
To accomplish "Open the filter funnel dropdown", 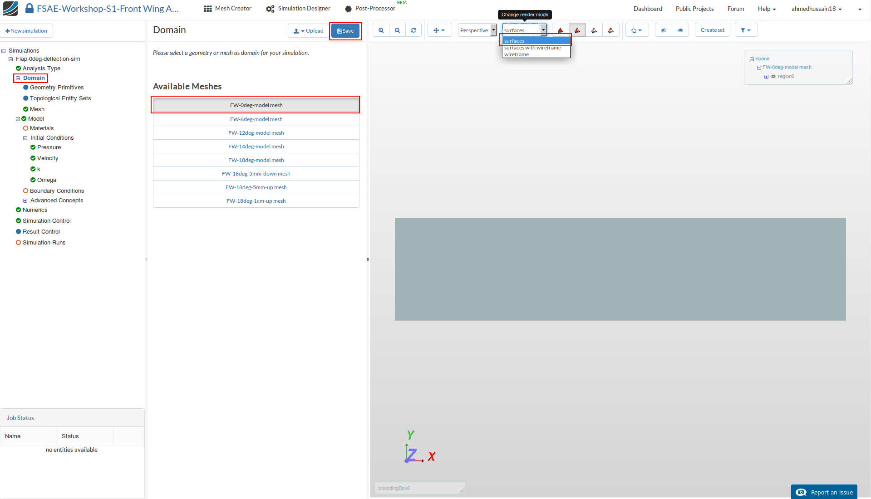I will coord(746,30).
